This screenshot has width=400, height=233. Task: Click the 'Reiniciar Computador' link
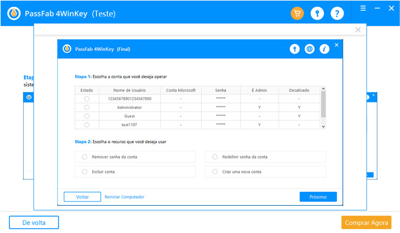point(124,197)
